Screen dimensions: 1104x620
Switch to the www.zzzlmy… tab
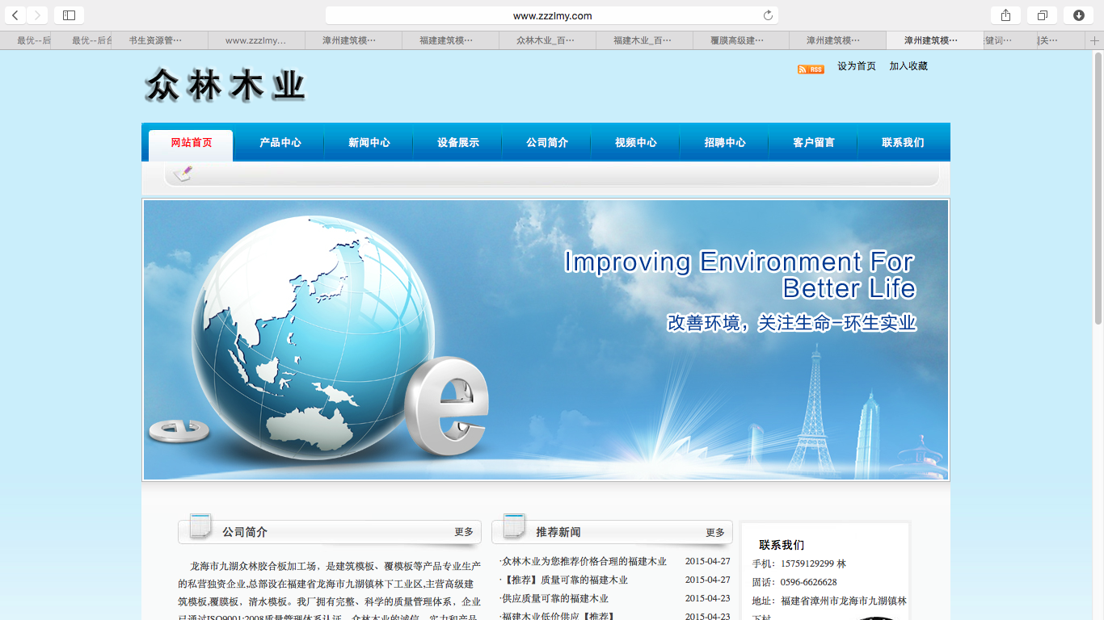256,40
